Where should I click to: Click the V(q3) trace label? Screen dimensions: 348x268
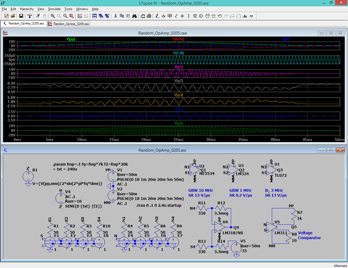[178, 95]
